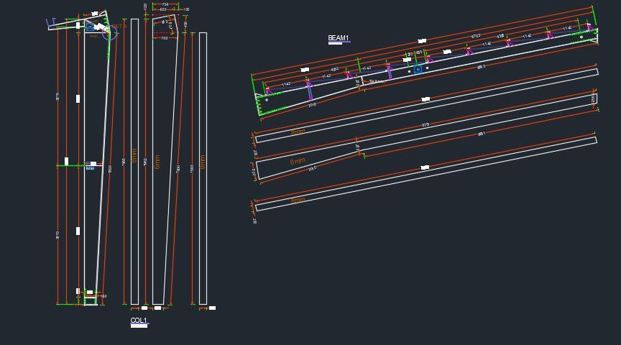Click the blue bracket symbol at column top-left
This screenshot has height=345, width=621.
[x=52, y=22]
